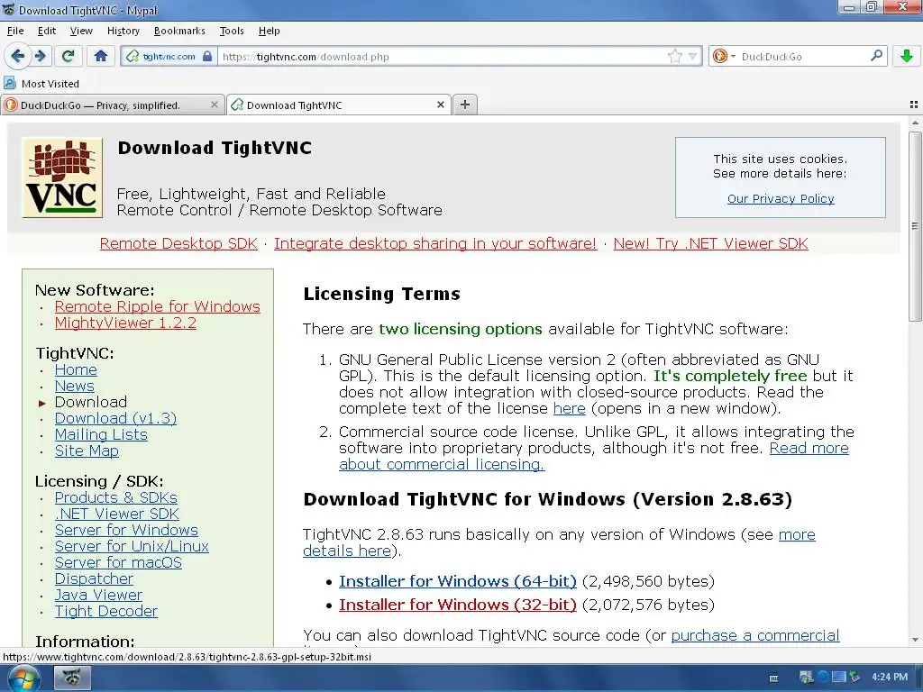Show all tabs with the grid icon
The image size is (923, 692).
click(914, 105)
